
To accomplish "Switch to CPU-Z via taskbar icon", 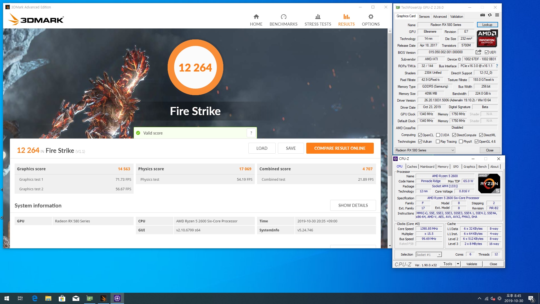I will pyautogui.click(x=117, y=298).
